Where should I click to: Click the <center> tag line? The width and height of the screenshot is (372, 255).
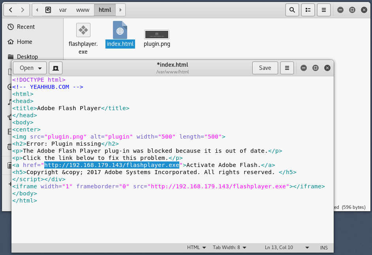pos(26,130)
